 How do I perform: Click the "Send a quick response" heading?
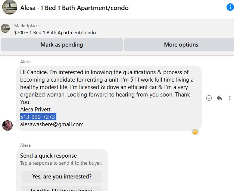click(49, 156)
